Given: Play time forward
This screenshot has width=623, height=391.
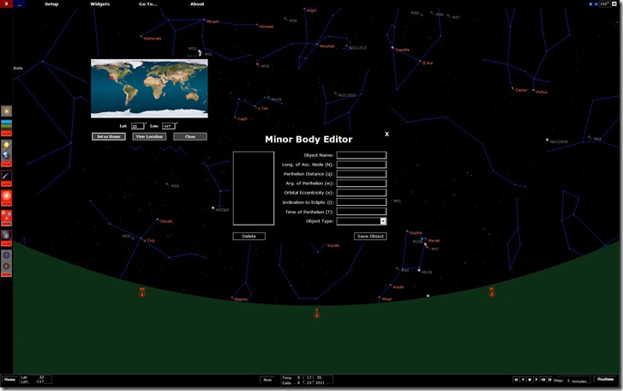Looking at the screenshot, I should click(x=536, y=380).
